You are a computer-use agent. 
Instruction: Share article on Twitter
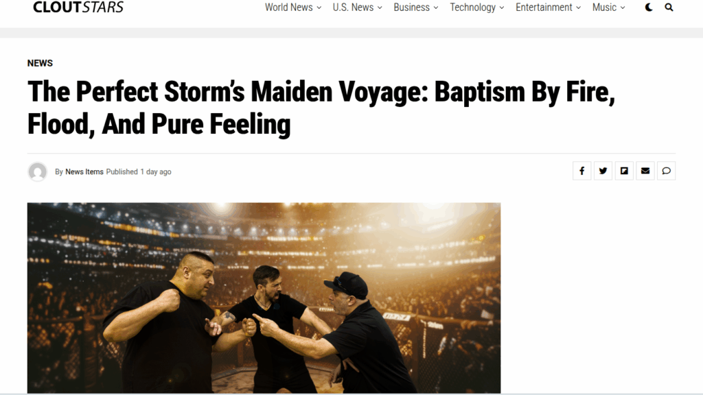click(x=603, y=171)
